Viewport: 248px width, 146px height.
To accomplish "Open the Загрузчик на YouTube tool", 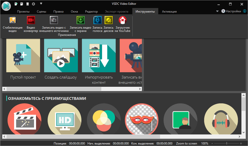I will (x=122, y=24).
